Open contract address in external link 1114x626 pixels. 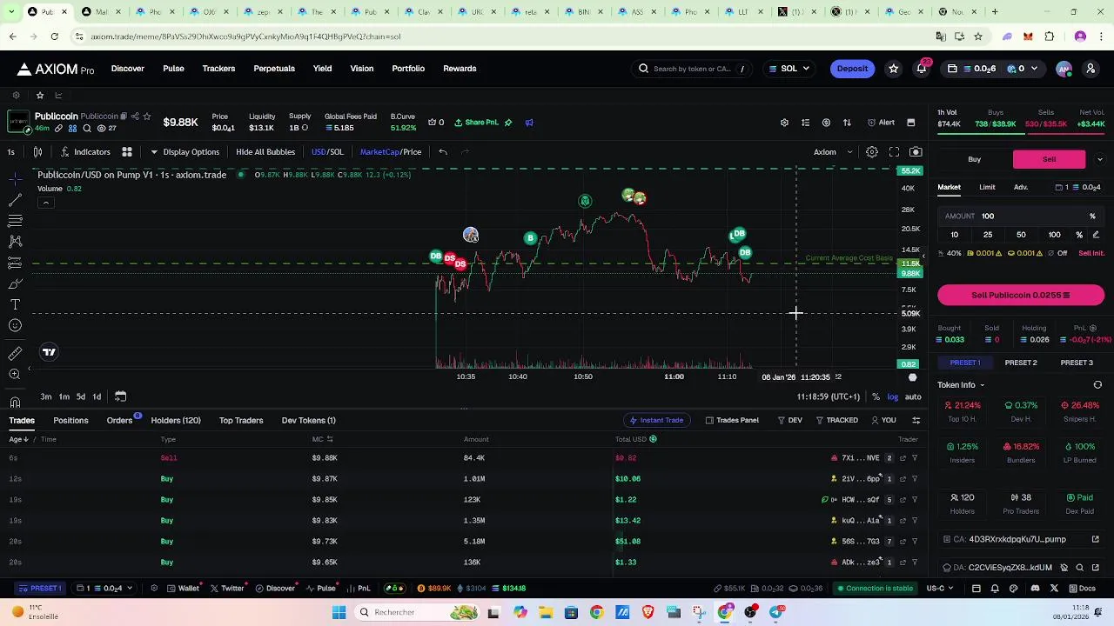tap(1096, 539)
